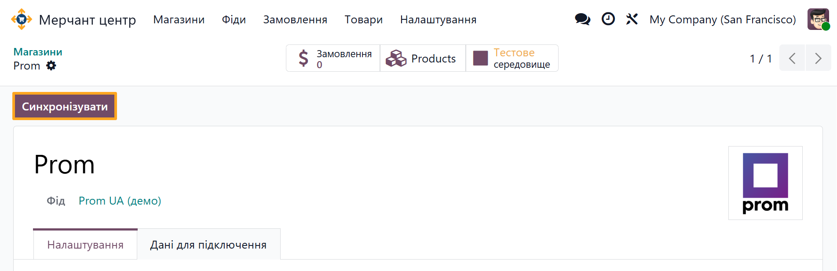Click the cube icon on Products smart button
Image resolution: width=837 pixels, height=271 pixels.
point(395,58)
